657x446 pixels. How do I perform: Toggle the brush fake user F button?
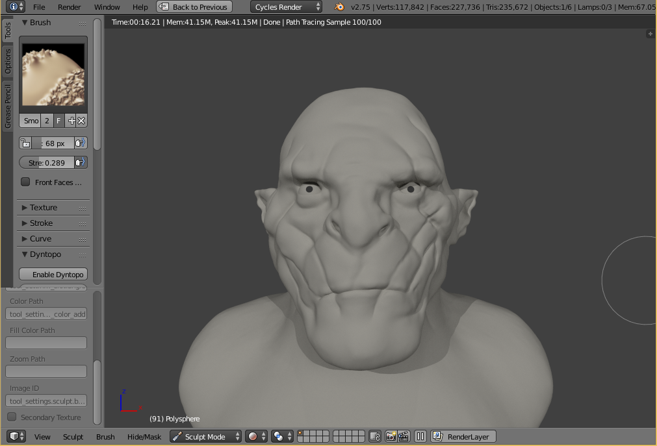pos(58,121)
